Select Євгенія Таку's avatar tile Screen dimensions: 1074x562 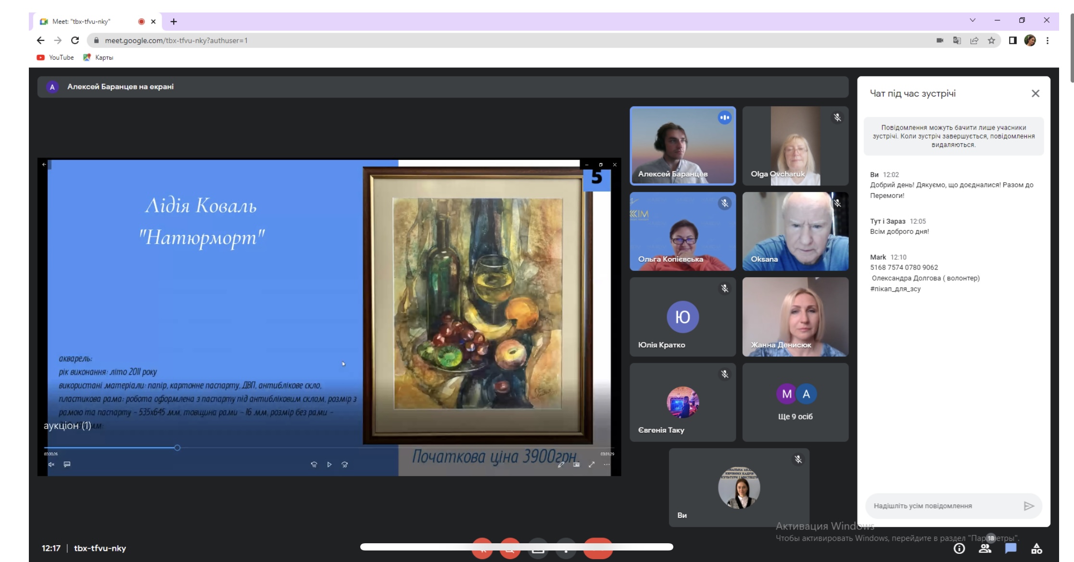coord(682,403)
